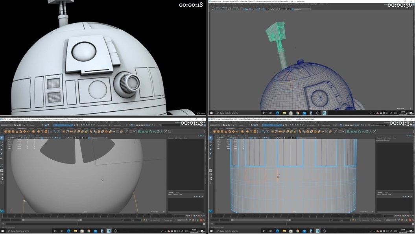Screen dimensions: 415x234
Task: Select Polygon Sphere shelf icon in 00:01:13 window
Action: (6, 131)
